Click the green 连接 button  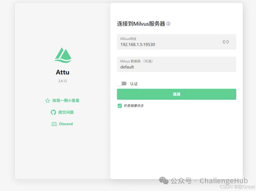click(x=177, y=94)
